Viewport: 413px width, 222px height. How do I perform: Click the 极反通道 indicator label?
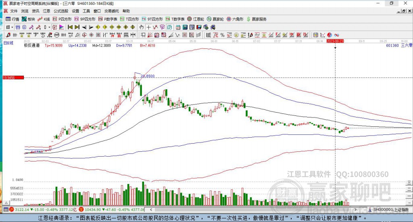click(x=32, y=45)
